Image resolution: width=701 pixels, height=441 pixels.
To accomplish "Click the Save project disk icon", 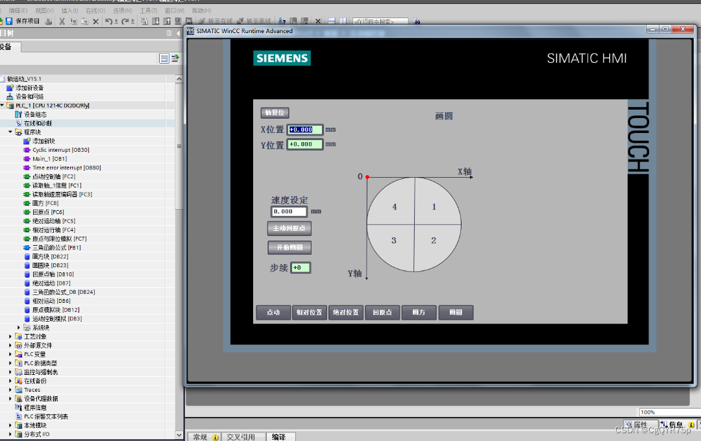I will tap(9, 21).
